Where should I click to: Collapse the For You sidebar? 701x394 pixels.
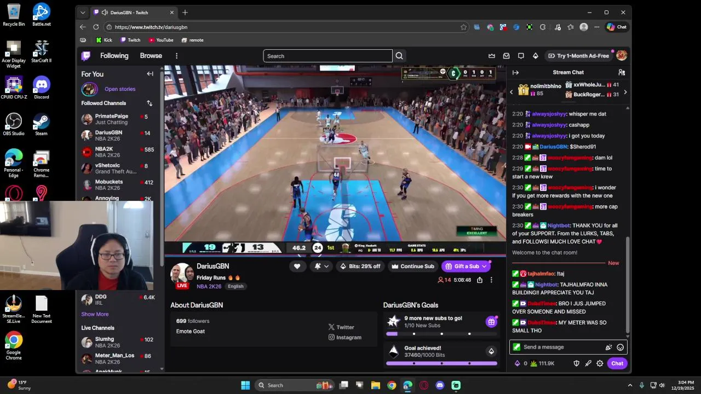(x=150, y=74)
